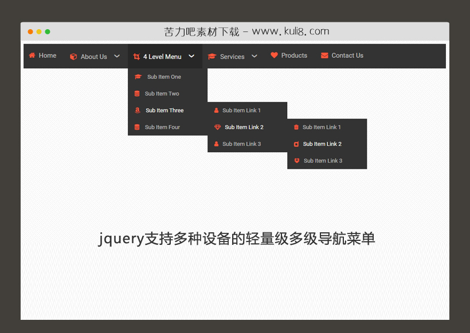This screenshot has height=333, width=470.
Task: Click the box icon next to About Us
Action: [73, 57]
